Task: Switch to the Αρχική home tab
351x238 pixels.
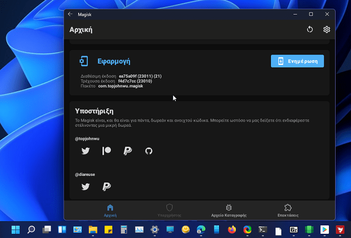Action: click(110, 210)
